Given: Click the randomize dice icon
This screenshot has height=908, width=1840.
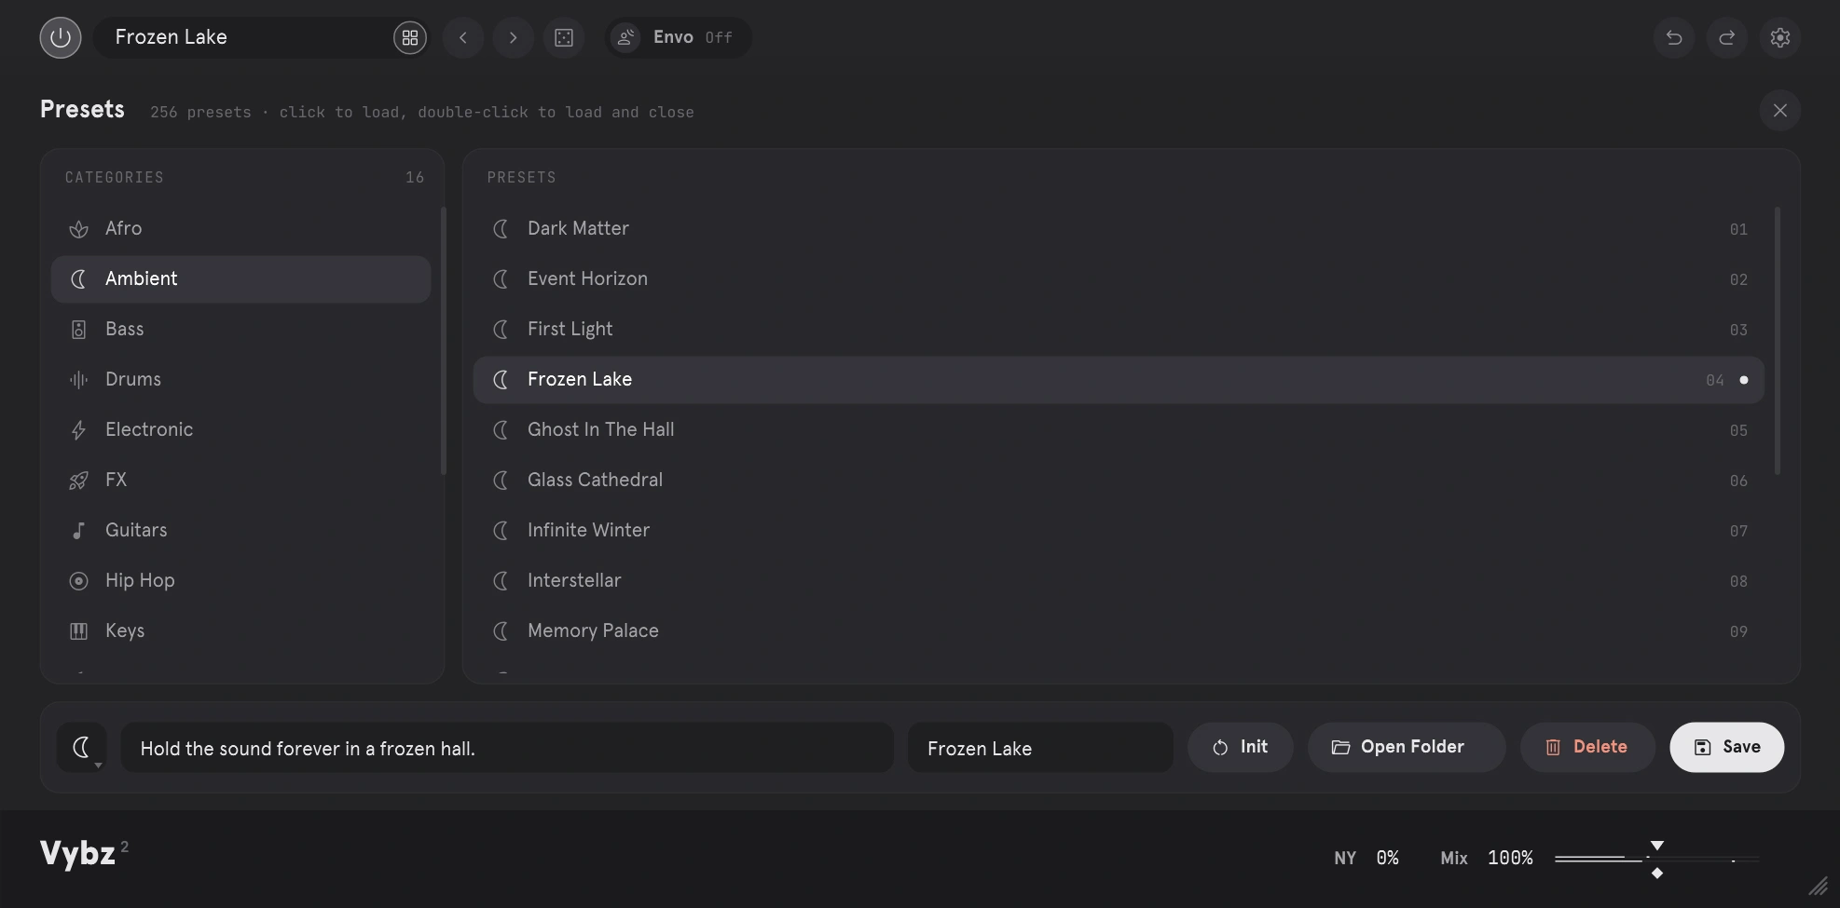Looking at the screenshot, I should (564, 37).
